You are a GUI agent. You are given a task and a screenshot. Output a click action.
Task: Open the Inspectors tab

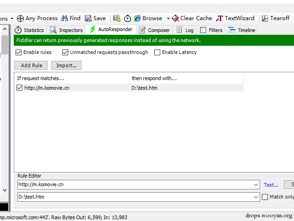click(x=66, y=30)
